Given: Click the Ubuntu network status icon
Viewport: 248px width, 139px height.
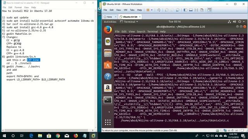Looking at the screenshot, I should coord(229,22).
